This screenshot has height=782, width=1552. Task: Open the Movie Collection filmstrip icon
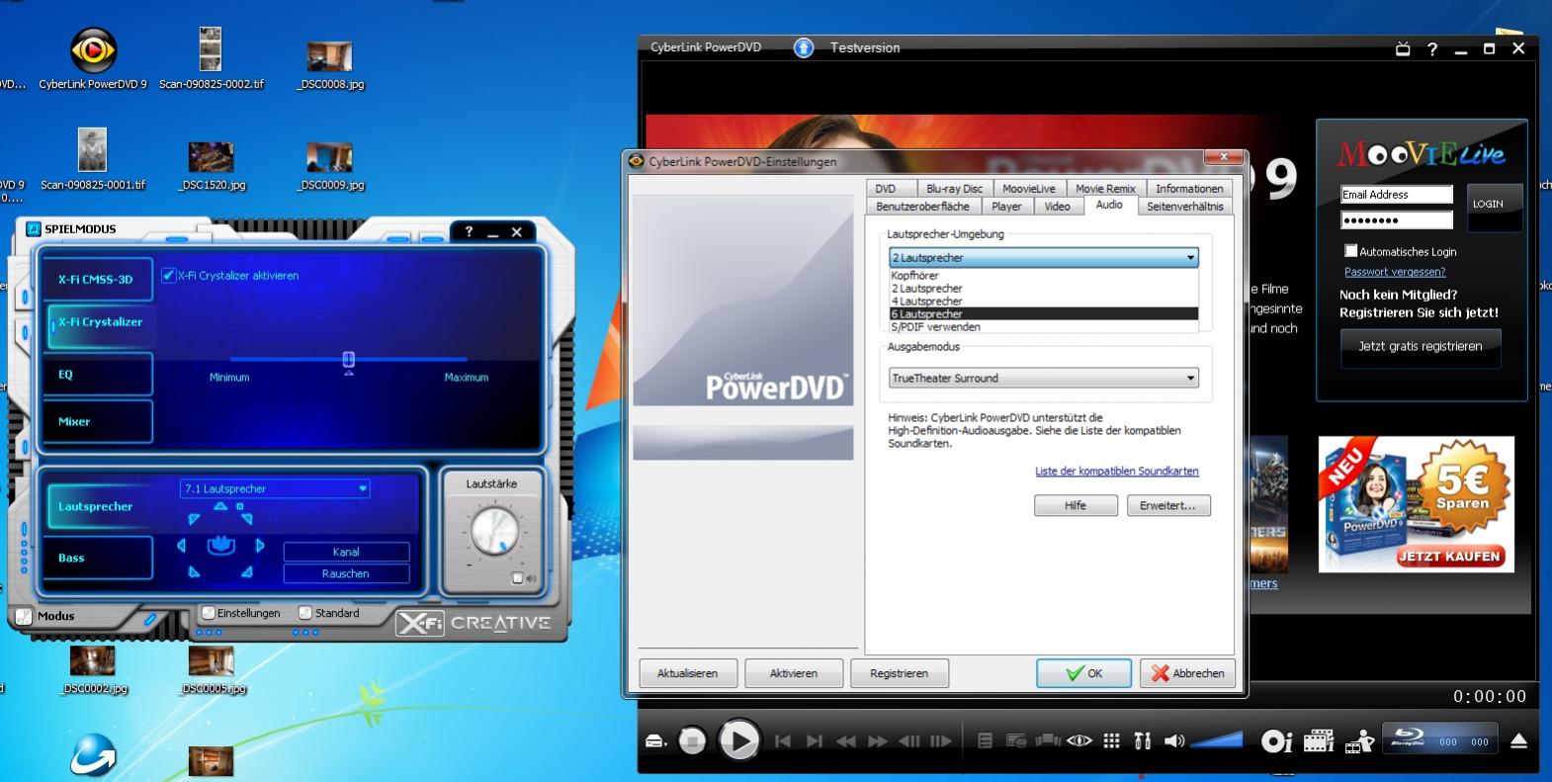coord(1319,740)
